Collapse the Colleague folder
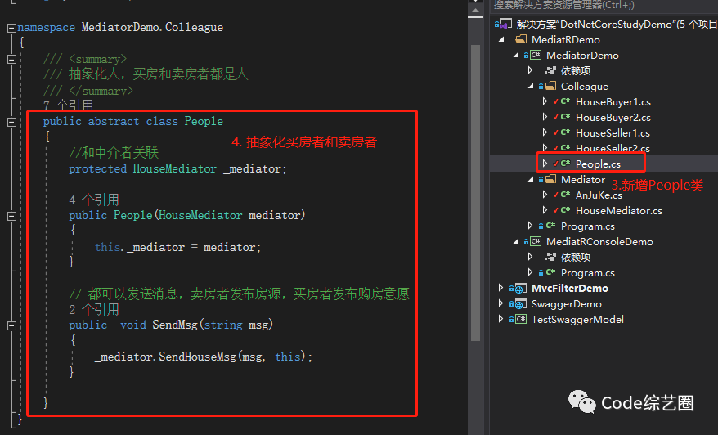 pyautogui.click(x=532, y=87)
